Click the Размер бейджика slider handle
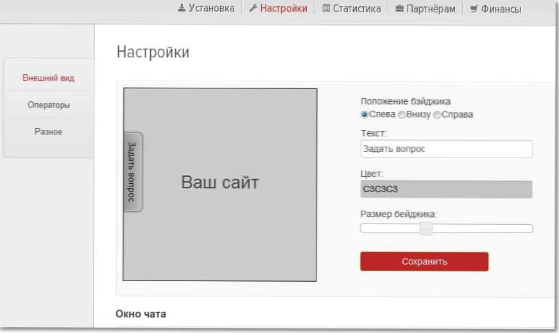 pos(426,229)
